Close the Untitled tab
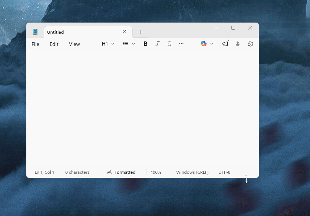This screenshot has width=310, height=216. coord(124,32)
